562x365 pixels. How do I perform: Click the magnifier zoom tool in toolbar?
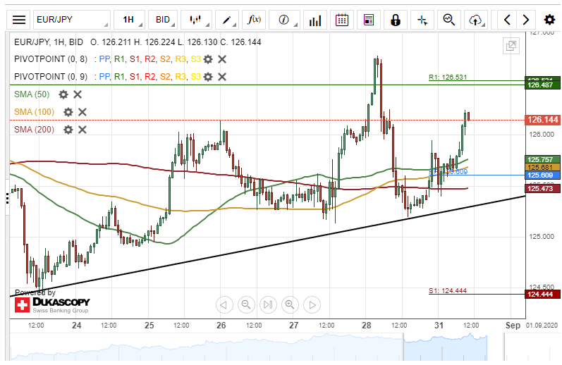pyautogui.click(x=448, y=20)
